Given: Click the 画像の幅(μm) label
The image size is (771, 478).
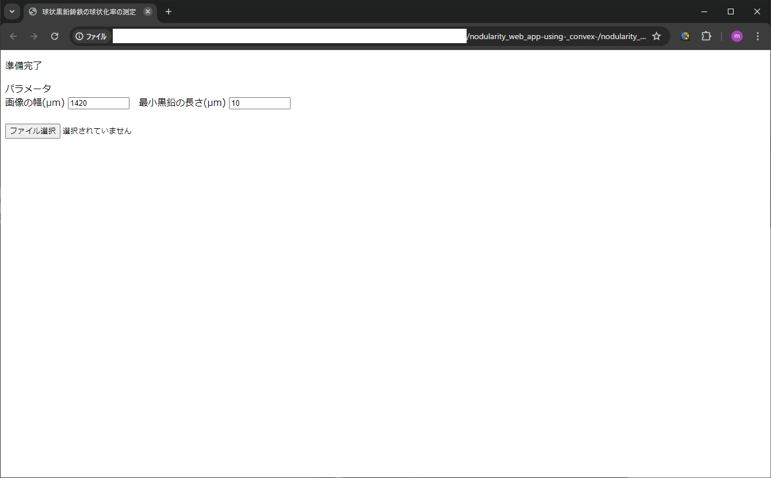Looking at the screenshot, I should coord(35,103).
